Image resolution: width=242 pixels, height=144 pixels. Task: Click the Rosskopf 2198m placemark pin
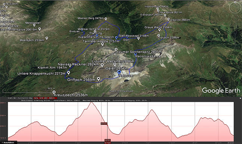138,38
